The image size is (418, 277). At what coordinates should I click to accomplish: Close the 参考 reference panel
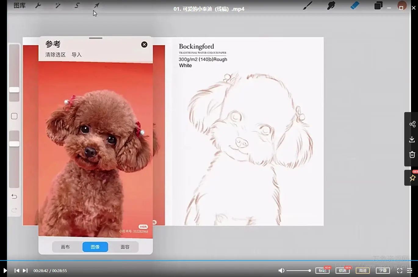[x=144, y=45]
